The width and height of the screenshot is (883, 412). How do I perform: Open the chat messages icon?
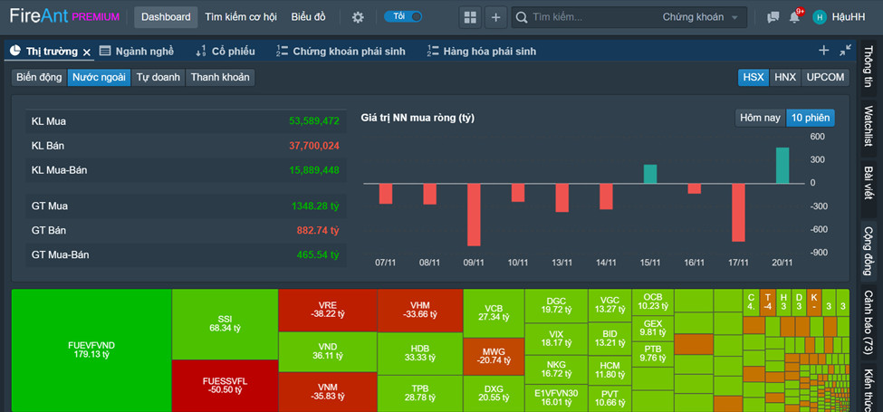(x=773, y=17)
